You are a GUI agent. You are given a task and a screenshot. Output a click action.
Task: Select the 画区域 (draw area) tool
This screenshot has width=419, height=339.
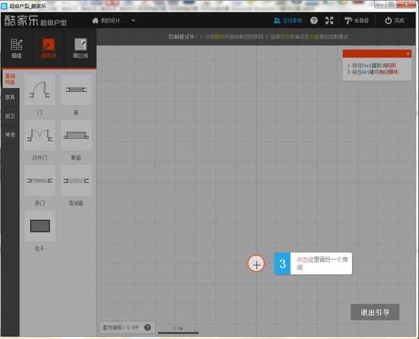[80, 48]
